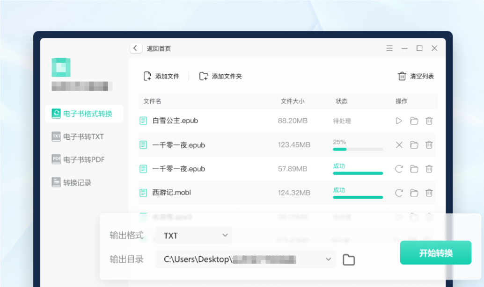Clear the list with 清空列表
This screenshot has height=287, width=484.
click(x=416, y=76)
